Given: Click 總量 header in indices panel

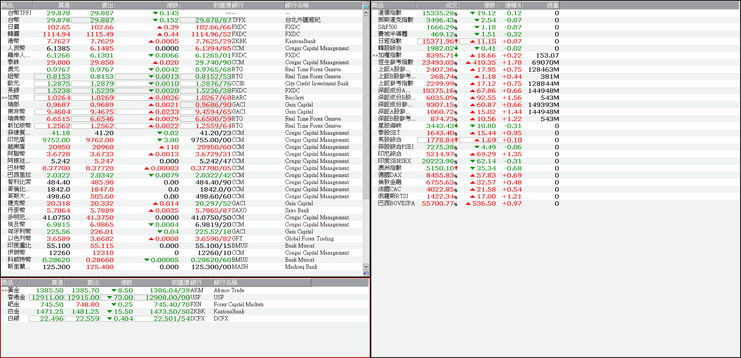Looking at the screenshot, I should [541, 5].
